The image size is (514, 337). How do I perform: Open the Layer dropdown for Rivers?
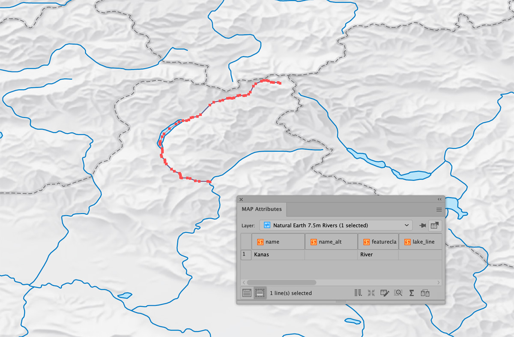click(x=336, y=225)
